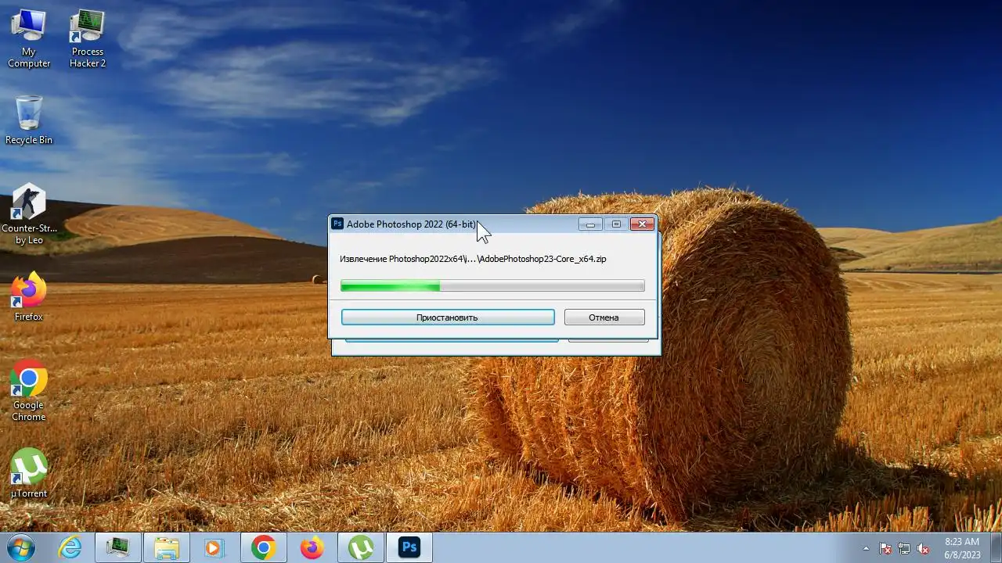Open Windows Media Player on taskbar
This screenshot has height=563, width=1002.
214,548
